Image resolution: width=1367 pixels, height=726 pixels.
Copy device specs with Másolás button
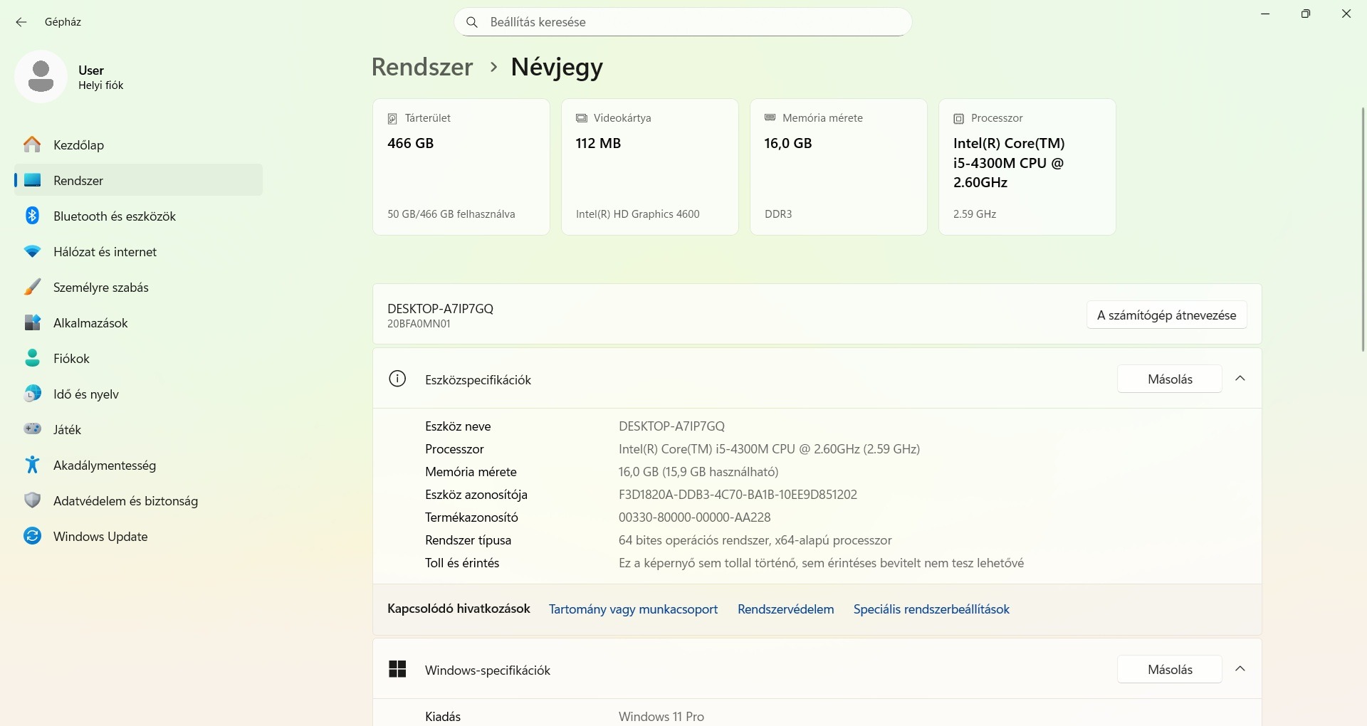[x=1169, y=379]
